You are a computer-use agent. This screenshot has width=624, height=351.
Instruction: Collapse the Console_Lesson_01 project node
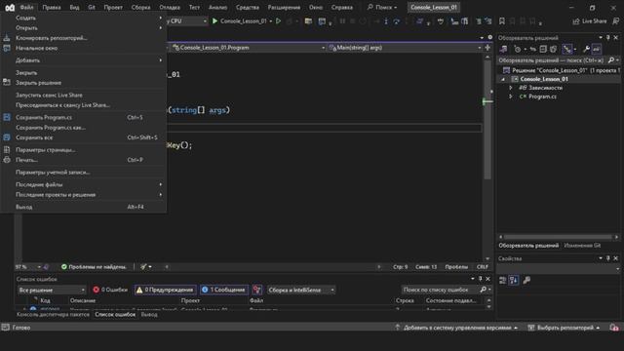coord(503,79)
